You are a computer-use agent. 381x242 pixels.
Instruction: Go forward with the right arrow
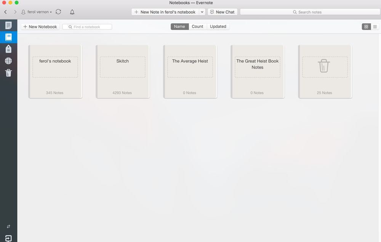(x=15, y=12)
